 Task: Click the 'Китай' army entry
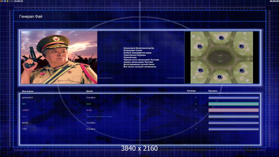pos(89,110)
